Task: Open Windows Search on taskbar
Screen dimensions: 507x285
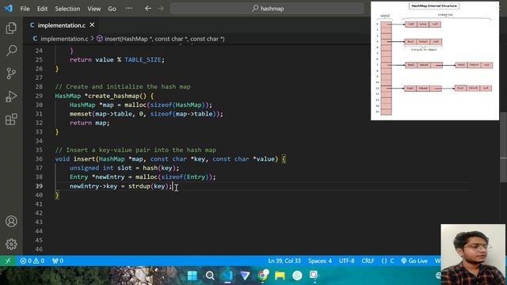Action: click(x=210, y=275)
